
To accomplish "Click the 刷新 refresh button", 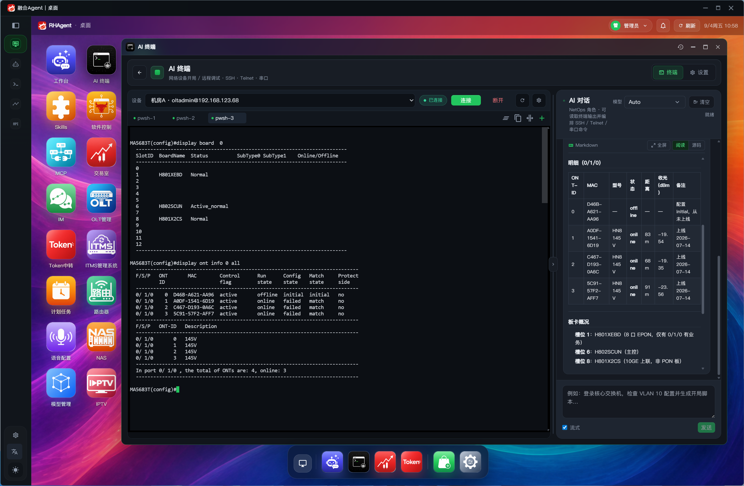I will [687, 26].
